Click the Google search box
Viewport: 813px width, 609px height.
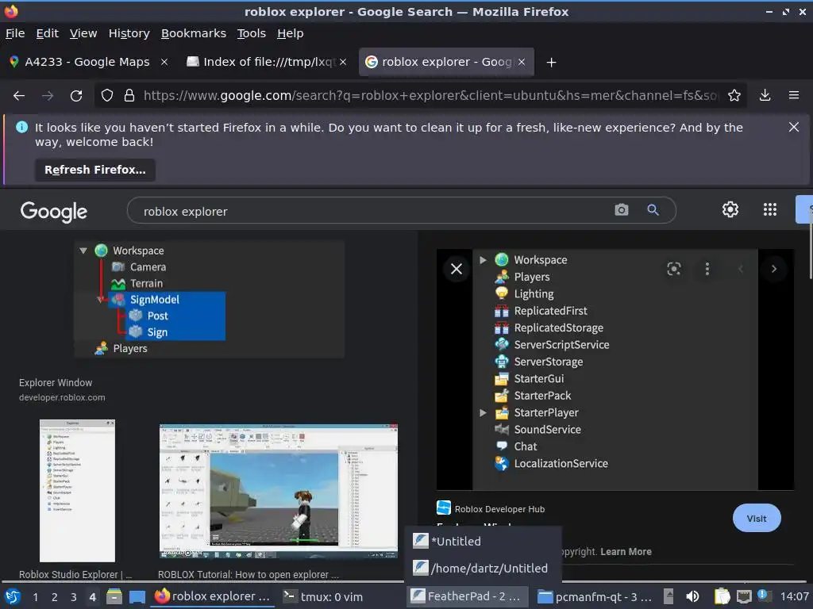coord(373,211)
